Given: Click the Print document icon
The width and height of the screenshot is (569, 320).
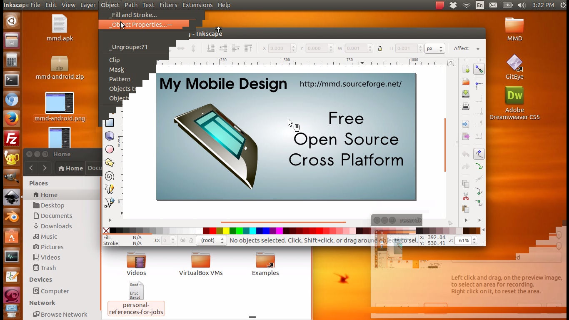Looking at the screenshot, I should (466, 107).
